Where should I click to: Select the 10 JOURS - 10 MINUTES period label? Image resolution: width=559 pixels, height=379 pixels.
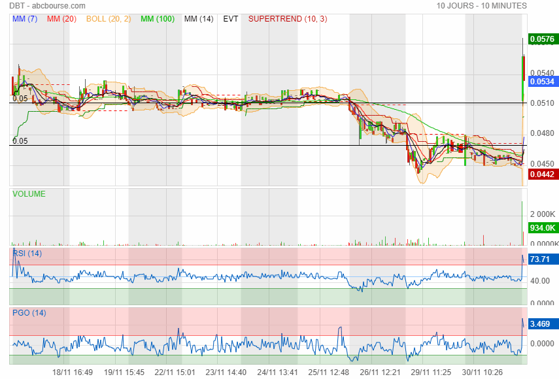click(482, 6)
